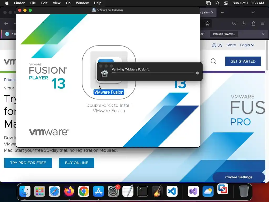Open Launchpad from the Dock
Image resolution: width=269 pixels, height=202 pixels.
(x=40, y=191)
